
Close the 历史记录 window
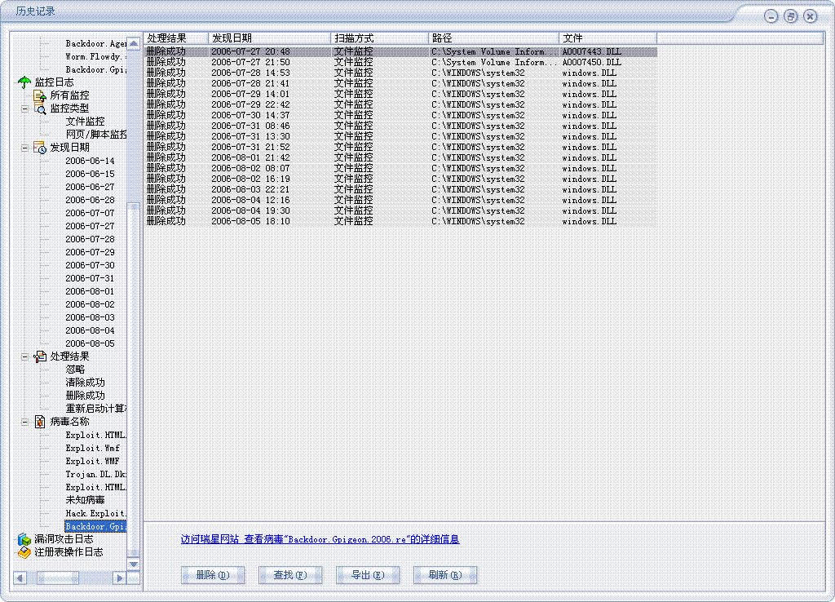811,16
